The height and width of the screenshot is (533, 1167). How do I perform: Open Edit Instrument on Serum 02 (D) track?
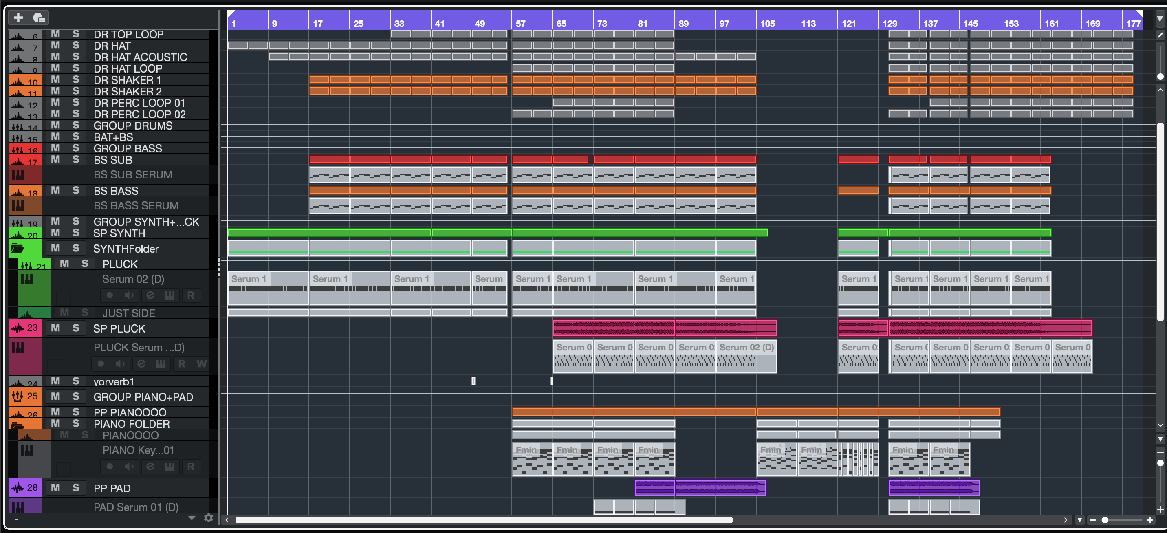click(x=170, y=295)
